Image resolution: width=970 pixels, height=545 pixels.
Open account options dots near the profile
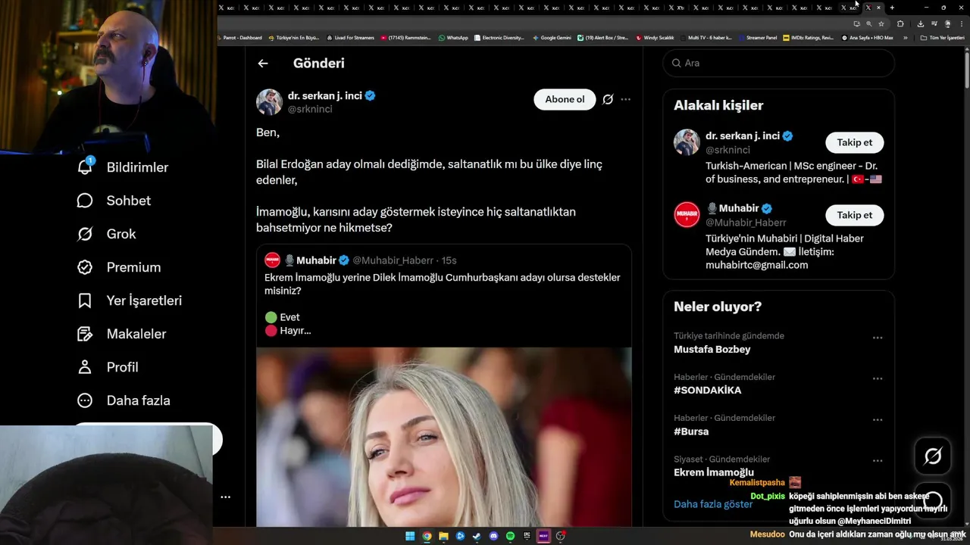point(225,497)
